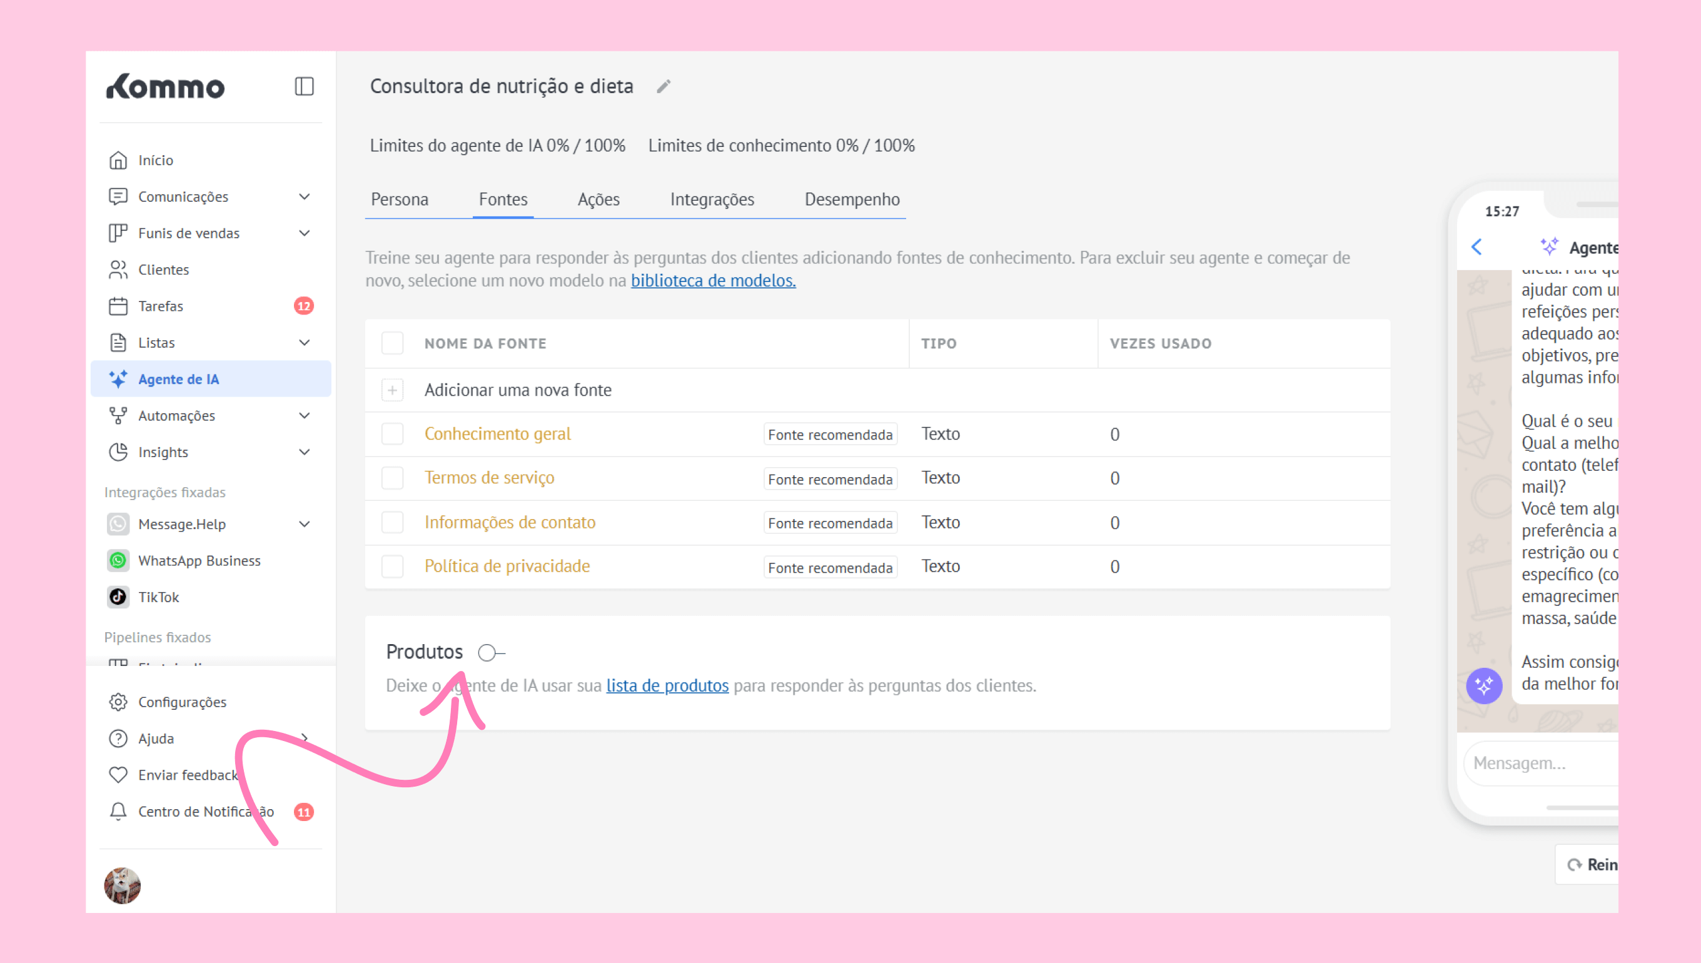This screenshot has height=963, width=1701.
Task: Collapse the sidebar with the panel icon
Action: coord(303,87)
